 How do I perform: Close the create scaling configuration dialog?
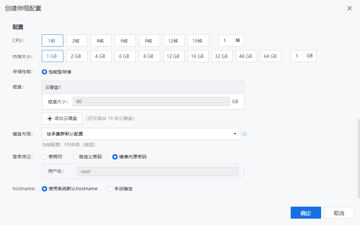click(x=350, y=8)
